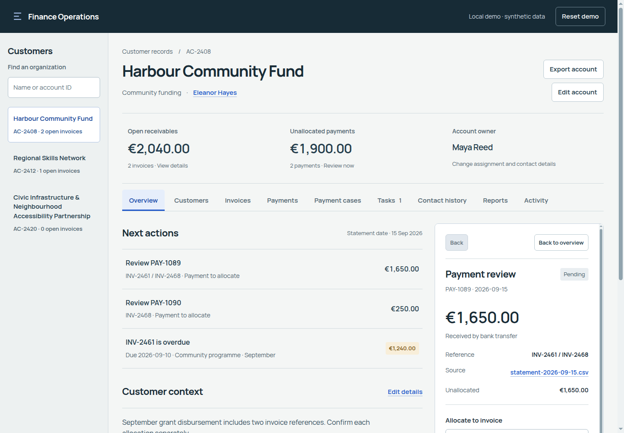
Task: Open the Review PAY-1090 action row
Action: click(272, 309)
